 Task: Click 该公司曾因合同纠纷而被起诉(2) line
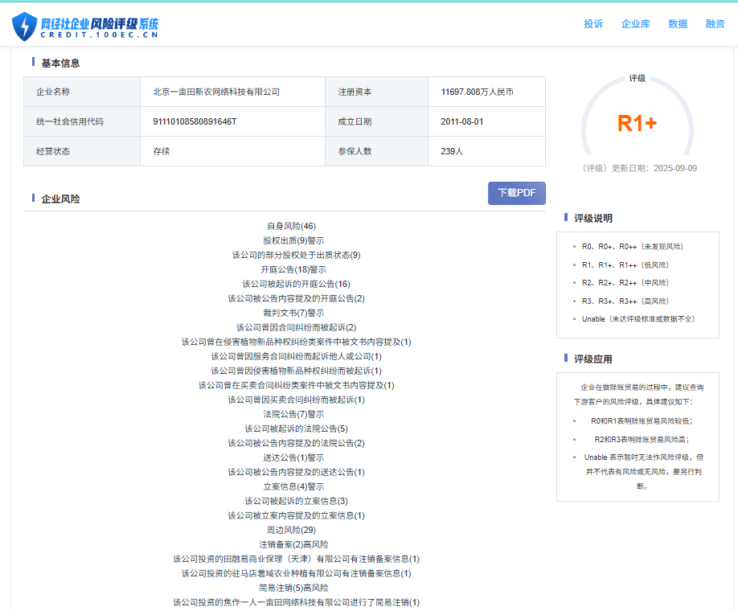click(296, 327)
